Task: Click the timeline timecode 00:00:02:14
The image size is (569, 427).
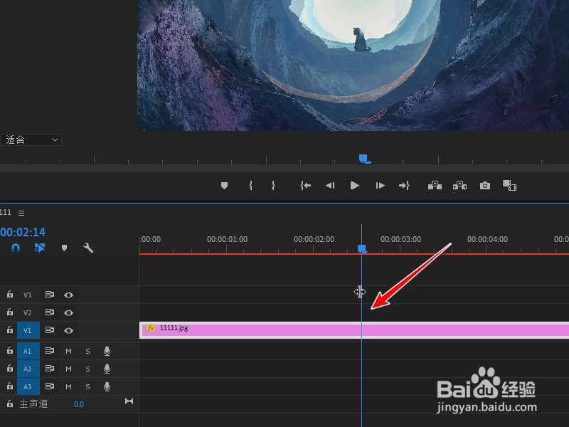Action: tap(23, 232)
